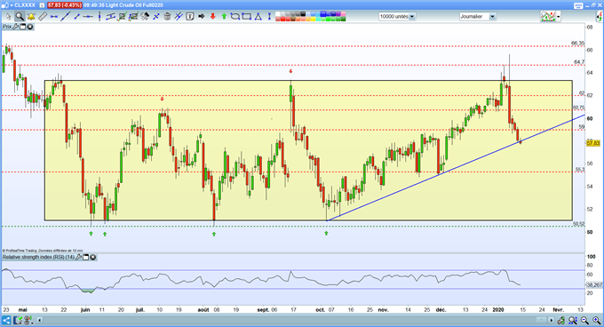Screen dimensions: 604x327
Task: Click the Relative strength index (RSI) label
Action: [38, 257]
